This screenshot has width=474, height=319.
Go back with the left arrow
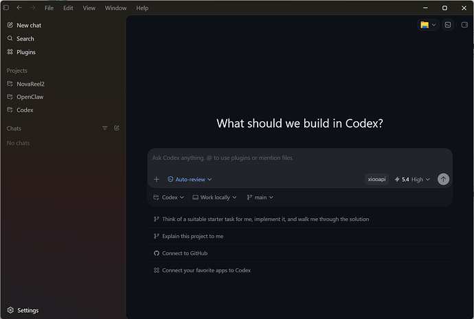tap(19, 8)
